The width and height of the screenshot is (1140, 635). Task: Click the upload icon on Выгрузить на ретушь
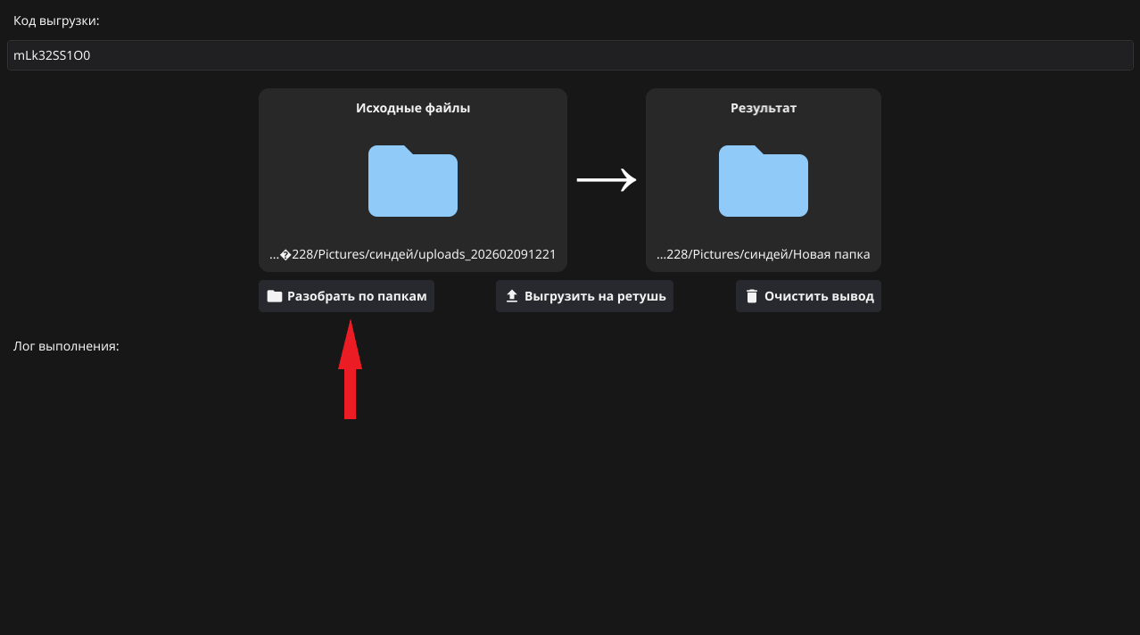pos(512,296)
